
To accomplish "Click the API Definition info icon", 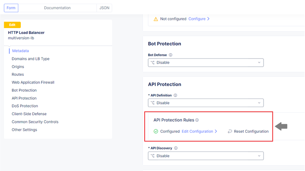I will 176,95.
